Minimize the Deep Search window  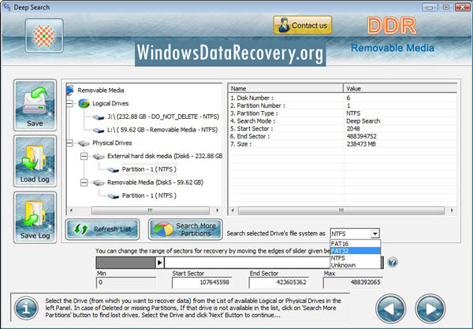coord(430,7)
